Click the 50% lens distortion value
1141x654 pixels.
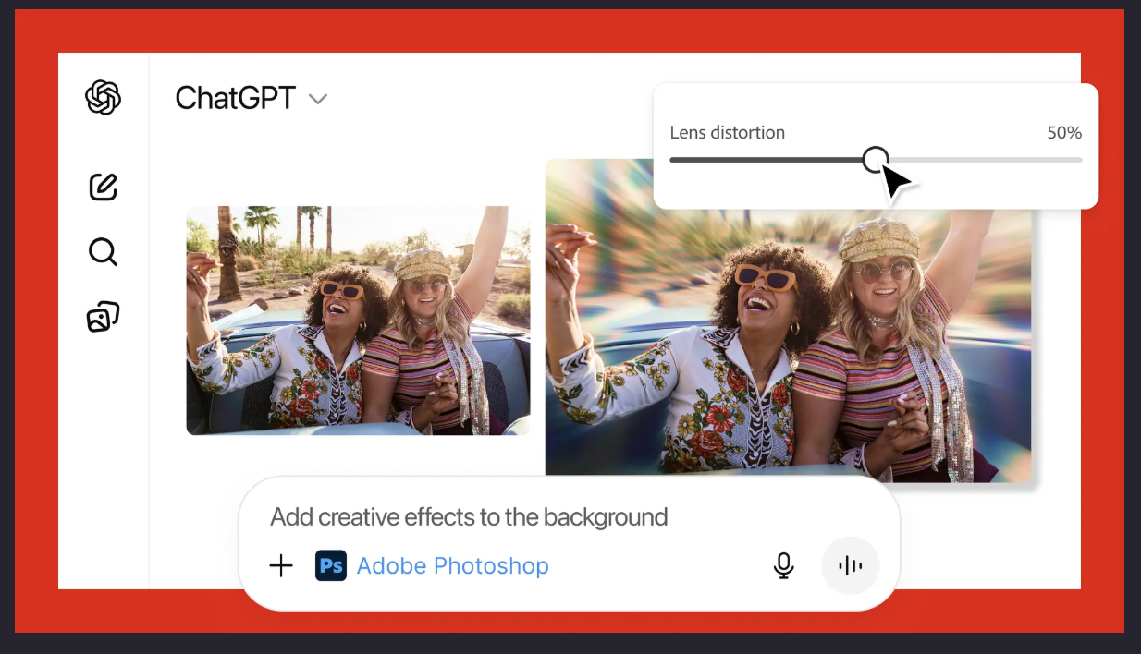(x=1063, y=133)
